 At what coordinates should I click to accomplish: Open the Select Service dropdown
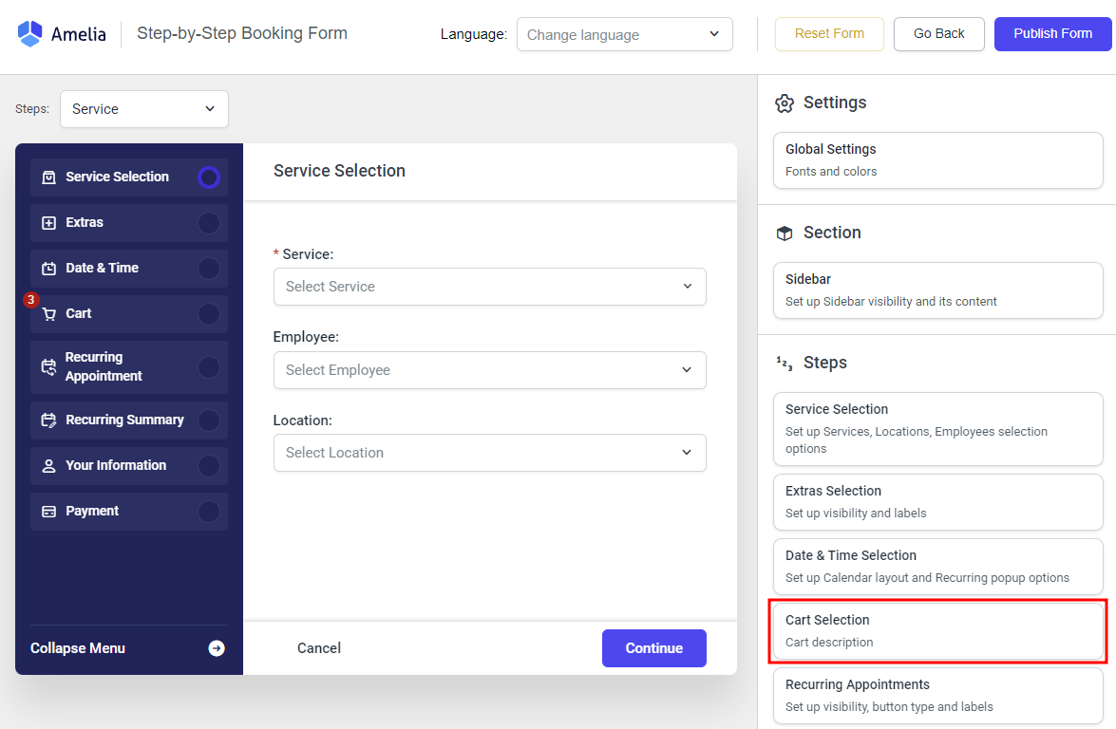(x=490, y=287)
